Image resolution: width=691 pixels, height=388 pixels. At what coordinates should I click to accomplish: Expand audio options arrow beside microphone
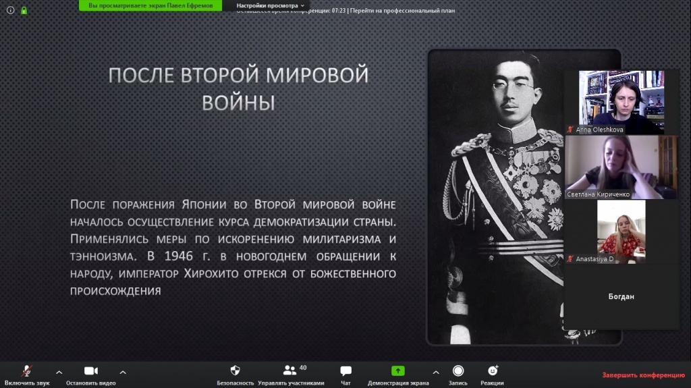coord(59,372)
